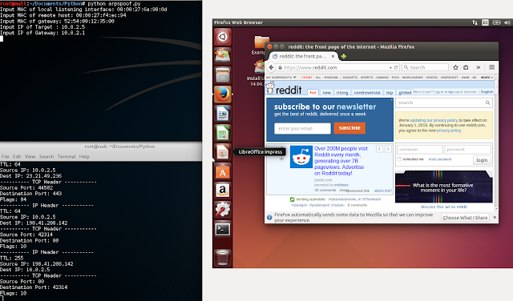513x301 pixels.
Task: Click the 'enter your email' newsletter field
Action: click(x=302, y=128)
